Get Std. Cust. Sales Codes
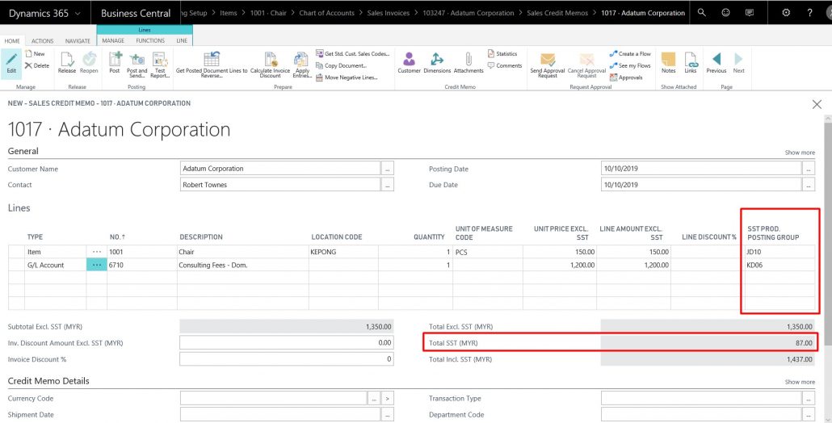Viewport: 832px width, 423px height. pyautogui.click(x=352, y=53)
